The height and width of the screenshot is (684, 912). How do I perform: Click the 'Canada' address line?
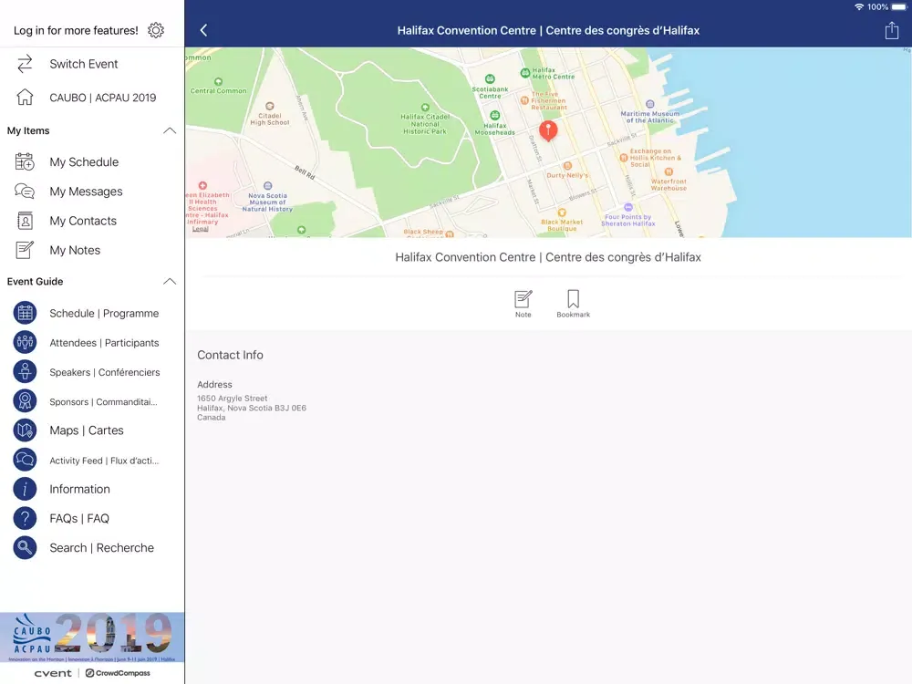212,418
